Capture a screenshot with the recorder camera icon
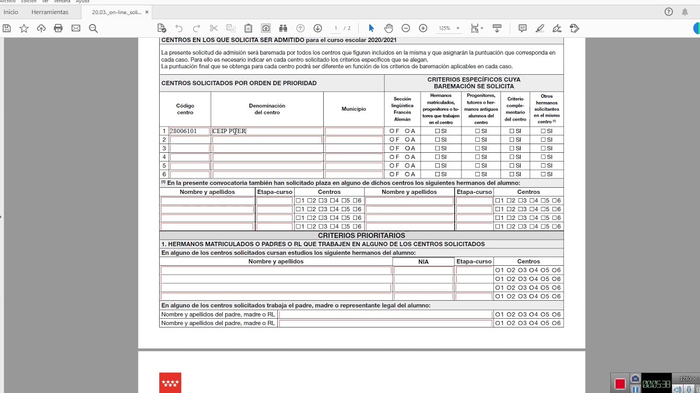Viewport: 700px width, 393px height. coord(635,379)
